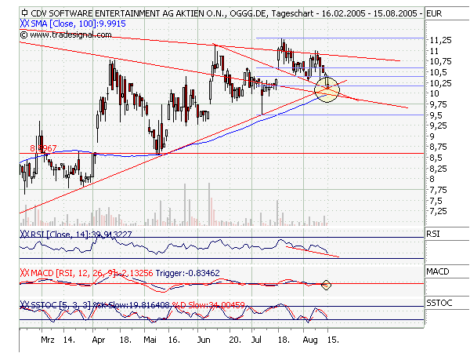Image resolution: width=470 pixels, height=353 pixels.
Task: Click the 10,75 price axis label
Action: [440, 61]
